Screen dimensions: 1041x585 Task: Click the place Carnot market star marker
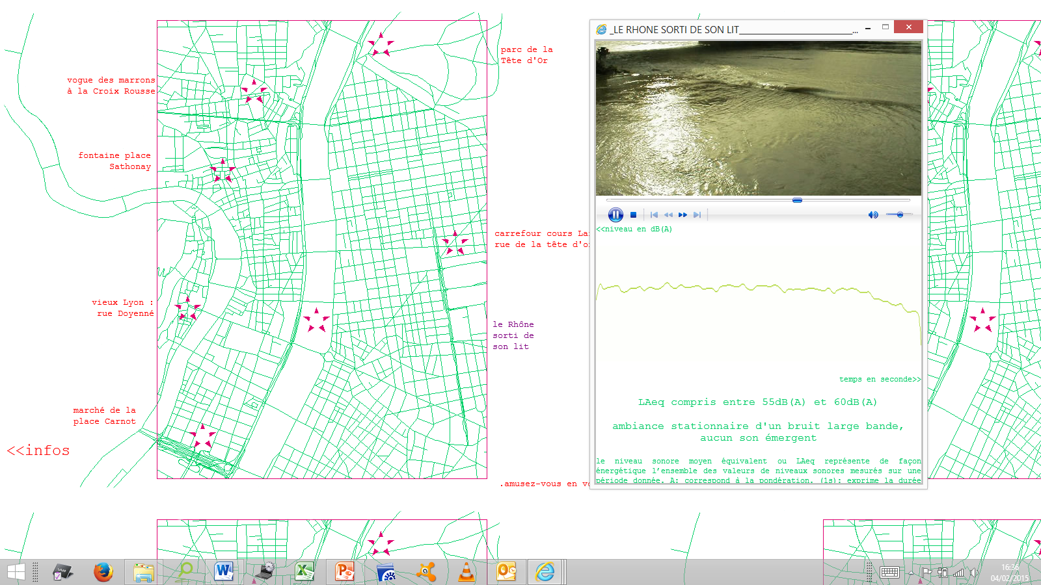point(202,436)
